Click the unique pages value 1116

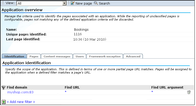click(x=78, y=34)
